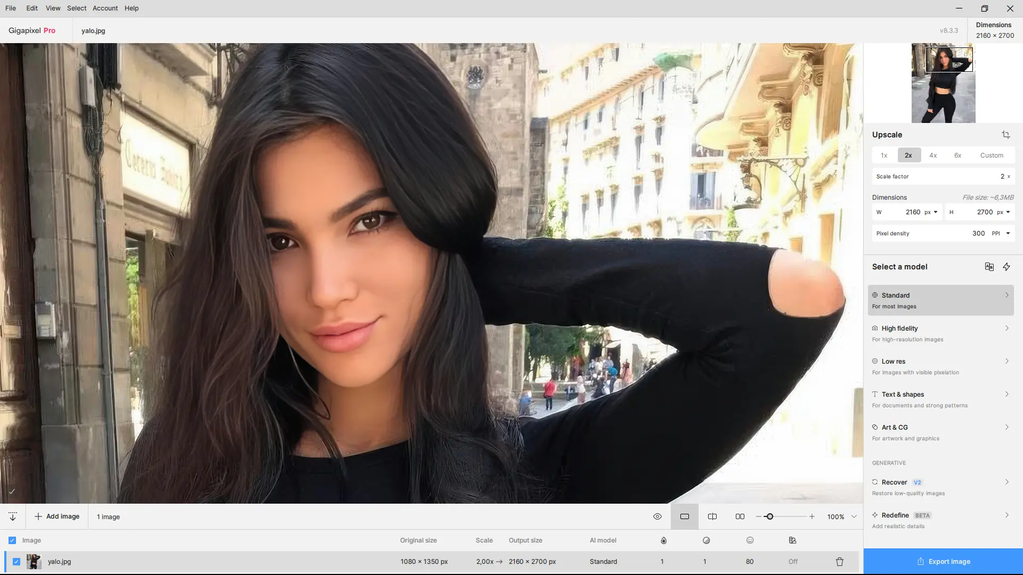Adjust the zoom slider handle

769,516
